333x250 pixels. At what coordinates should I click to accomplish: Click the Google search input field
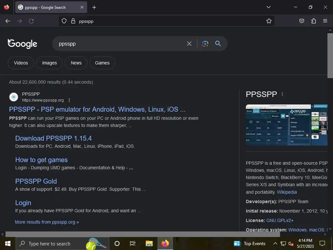pos(121,44)
